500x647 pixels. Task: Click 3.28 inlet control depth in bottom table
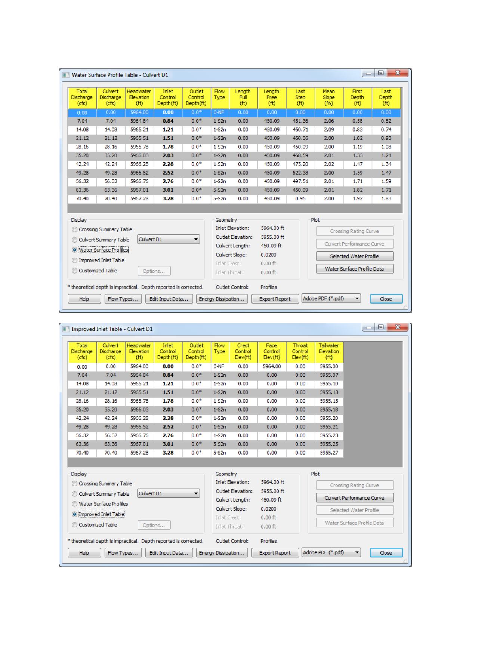click(x=168, y=453)
